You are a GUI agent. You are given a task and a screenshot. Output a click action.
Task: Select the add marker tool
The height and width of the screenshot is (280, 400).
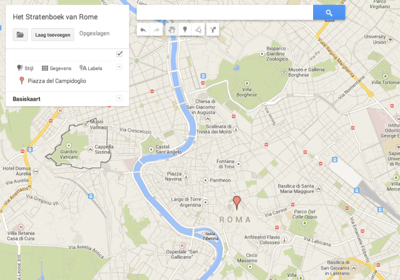coord(185,29)
